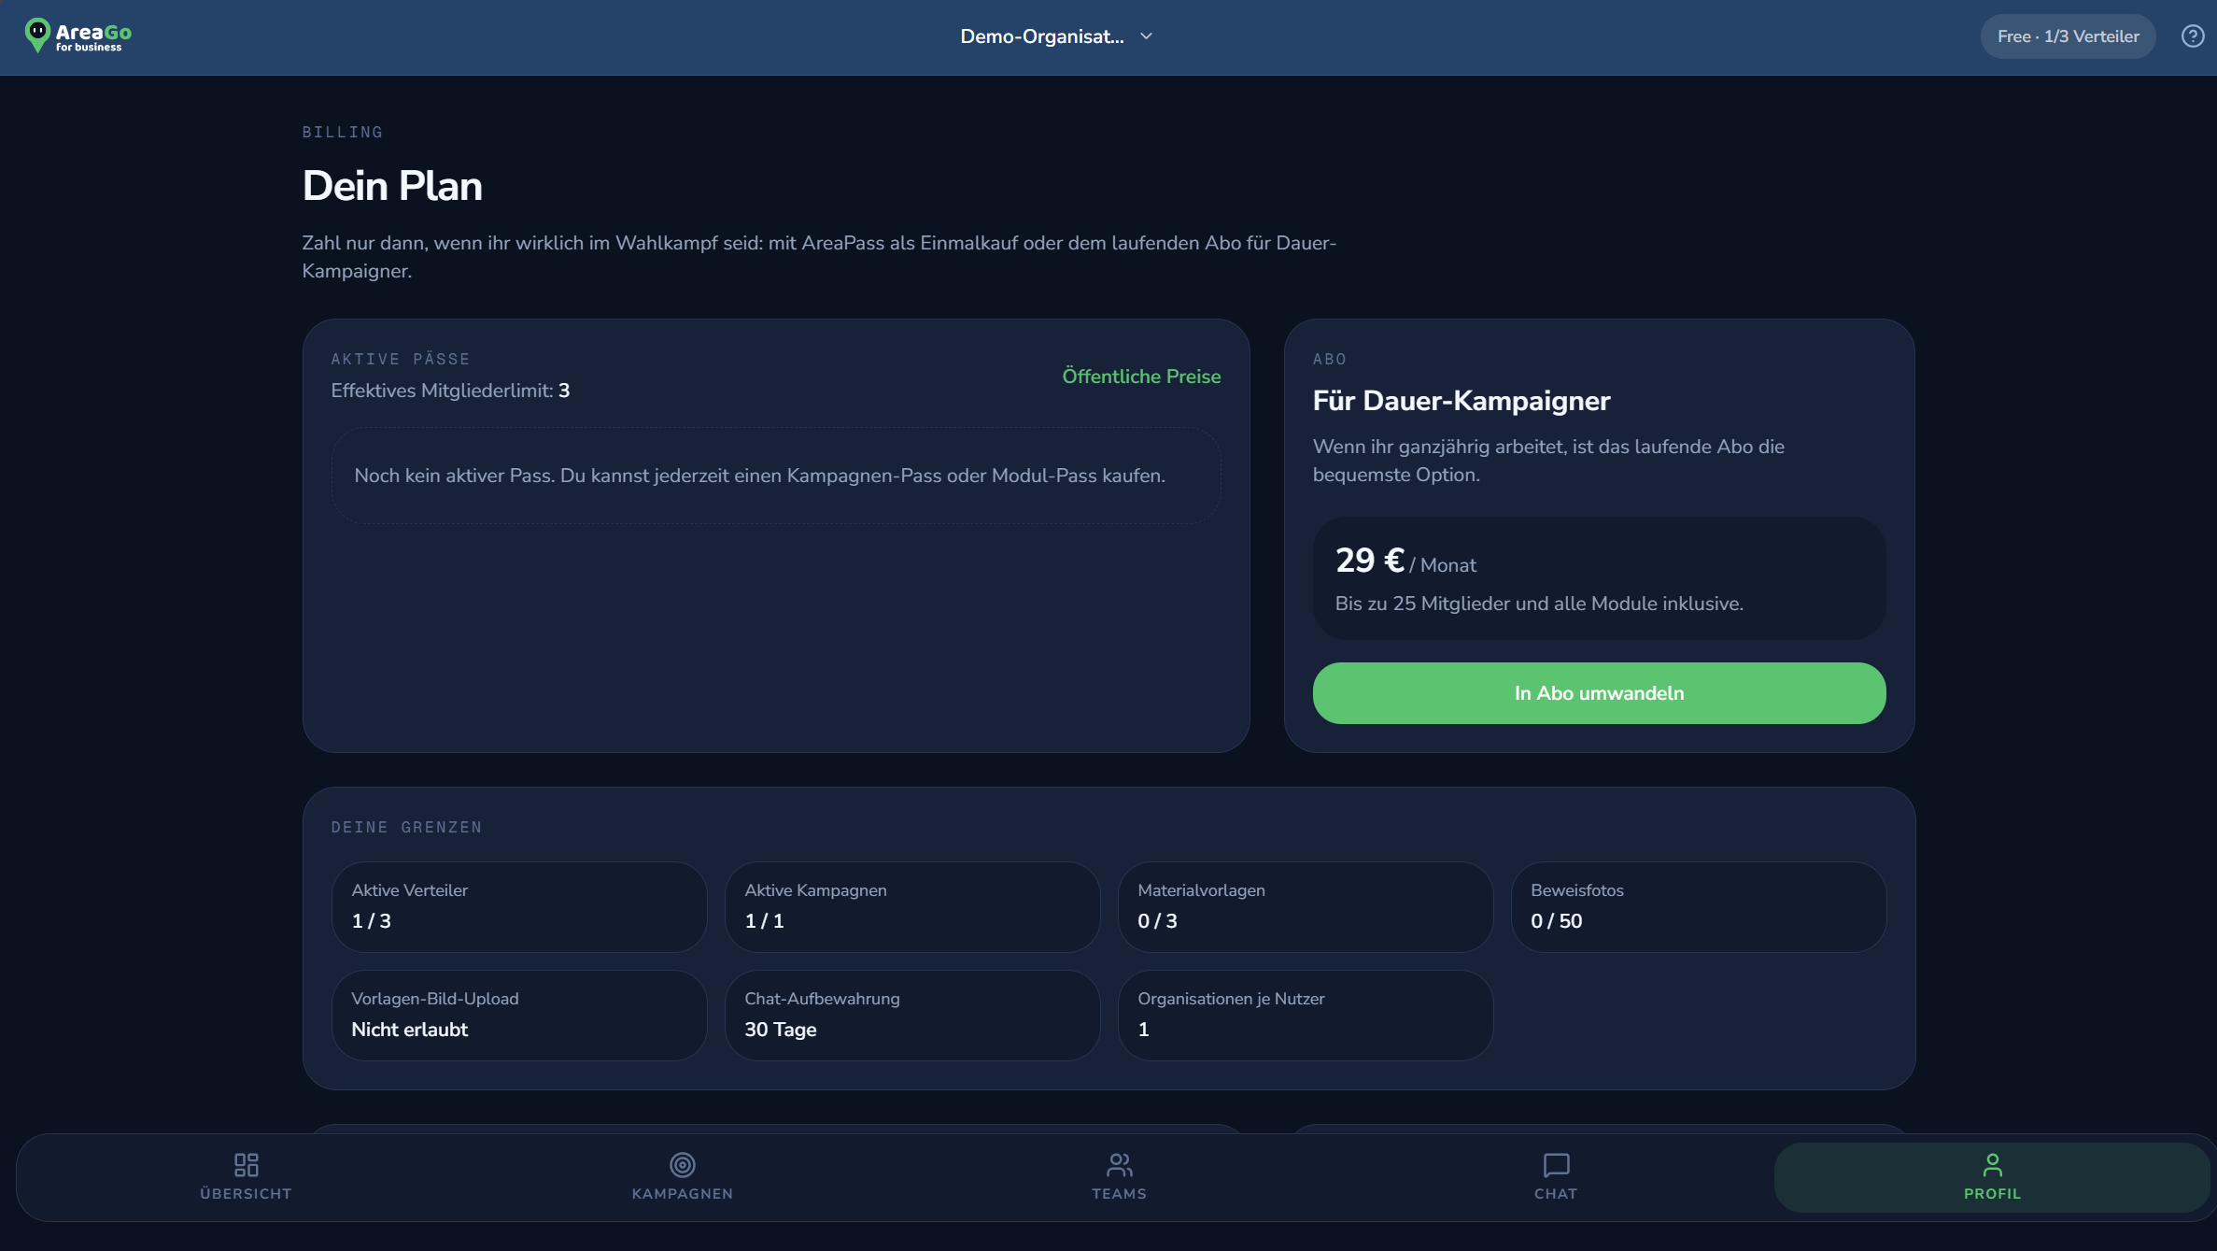Switch to the Chat tab label
Screen dimensions: 2217x1251
1556,1194
